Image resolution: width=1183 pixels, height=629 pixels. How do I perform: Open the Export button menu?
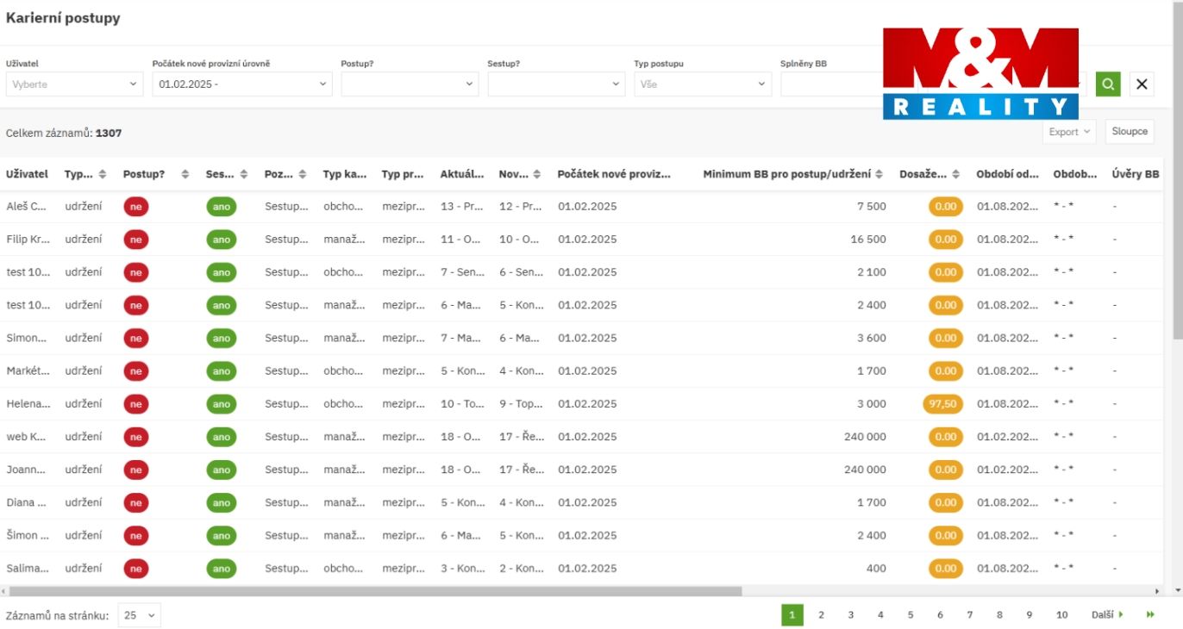(1069, 132)
